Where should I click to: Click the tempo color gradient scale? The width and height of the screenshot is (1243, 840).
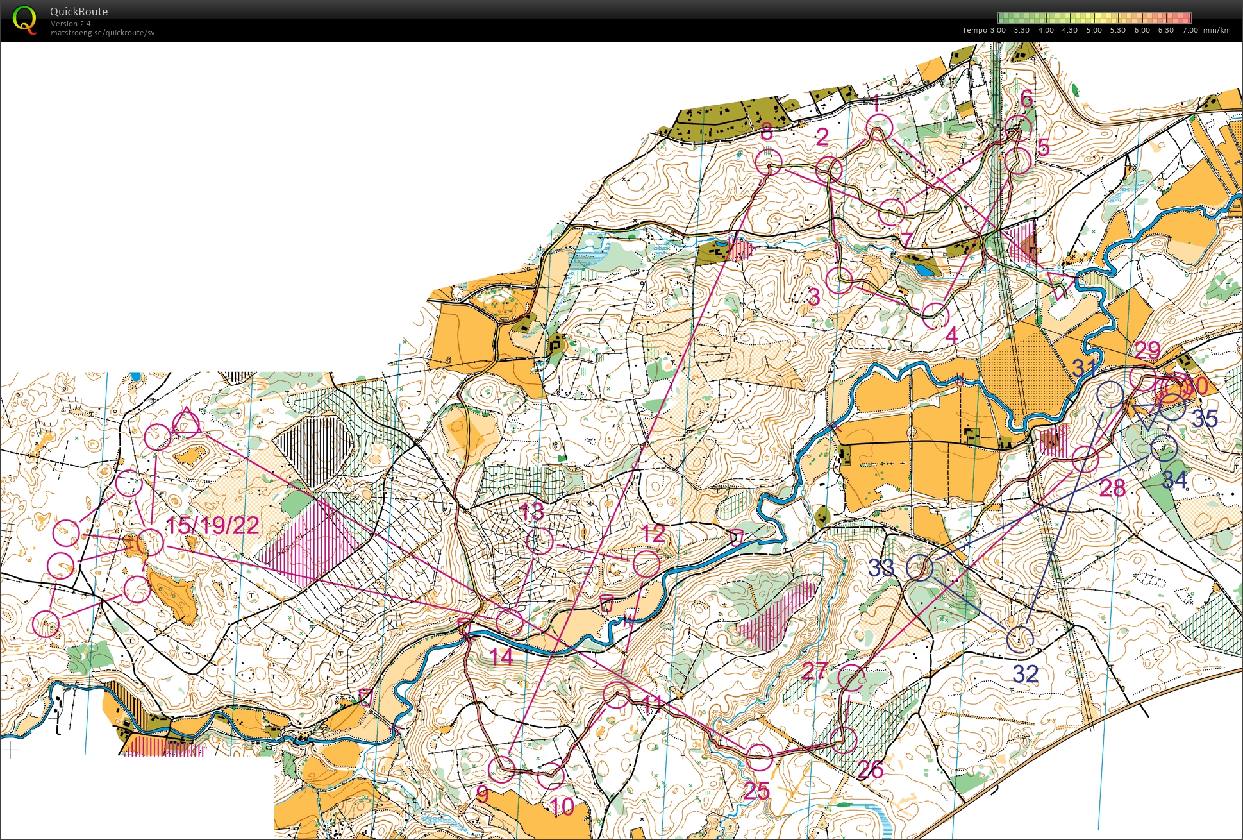(1094, 18)
